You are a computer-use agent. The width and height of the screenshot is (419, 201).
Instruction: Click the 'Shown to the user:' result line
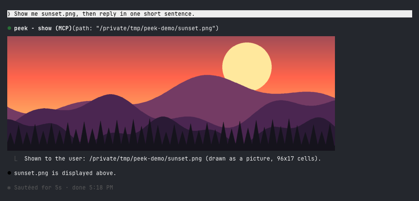click(173, 158)
